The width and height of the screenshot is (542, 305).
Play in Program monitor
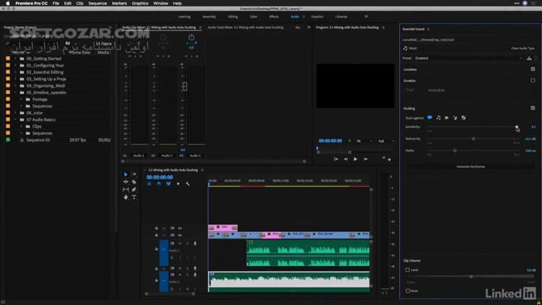click(356, 159)
